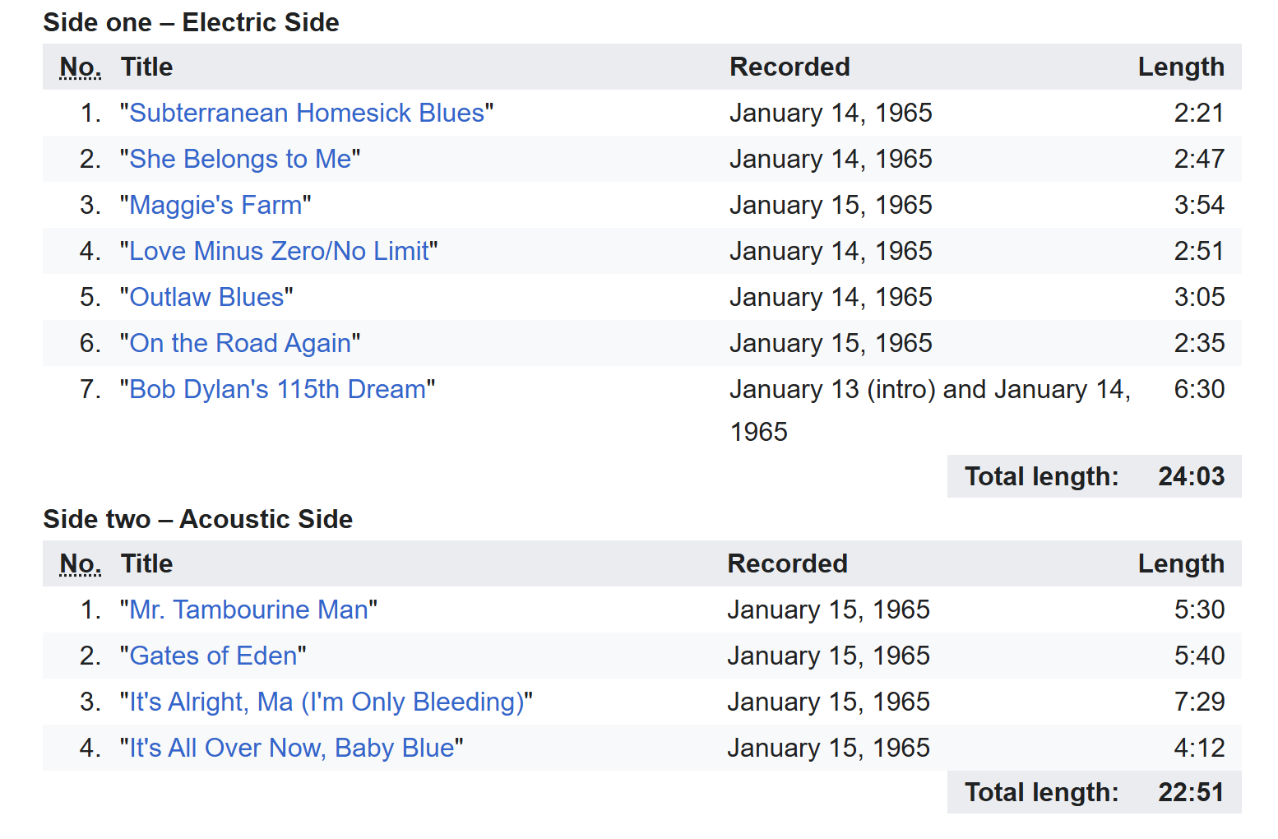Viewport: 1278px width, 839px height.
Task: Click the Side two "Length" column header
Action: [x=1181, y=563]
